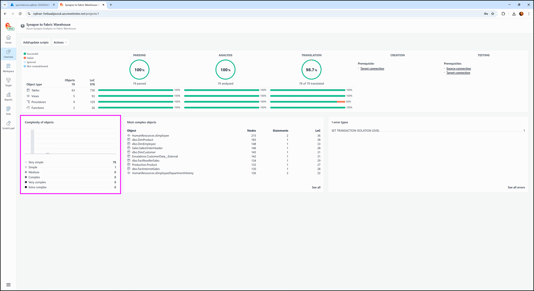Open the browser downloads icon
Screen dimensions: 534x291
pyautogui.click(x=514, y=14)
